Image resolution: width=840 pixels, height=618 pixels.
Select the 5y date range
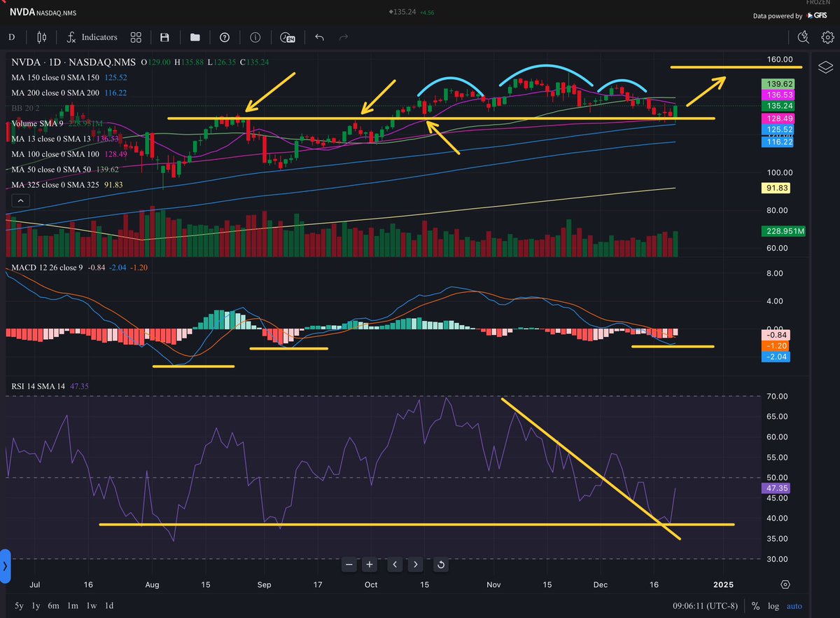point(19,605)
